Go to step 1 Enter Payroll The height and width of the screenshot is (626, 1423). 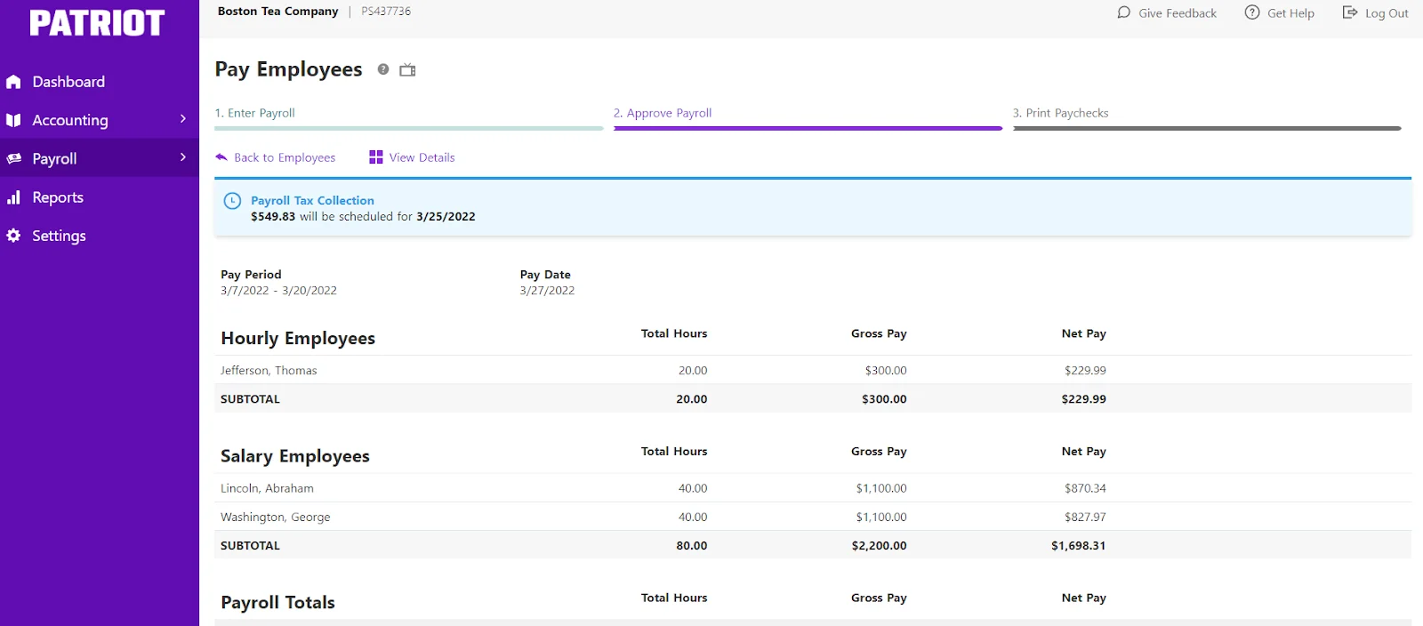click(254, 113)
